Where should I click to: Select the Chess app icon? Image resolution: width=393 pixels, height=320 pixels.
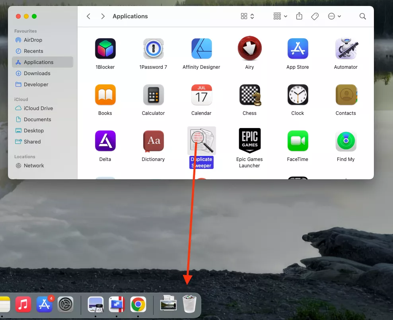[249, 95]
